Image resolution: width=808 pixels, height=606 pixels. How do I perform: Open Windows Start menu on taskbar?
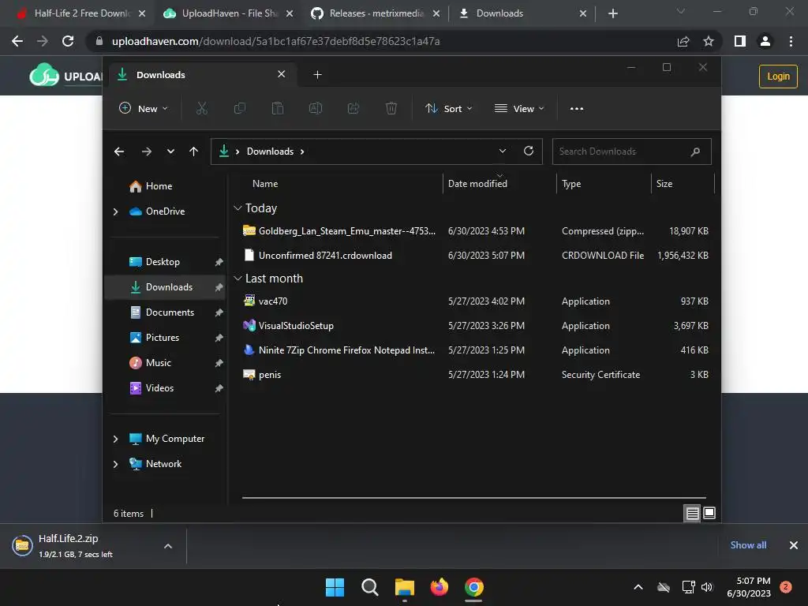point(335,587)
